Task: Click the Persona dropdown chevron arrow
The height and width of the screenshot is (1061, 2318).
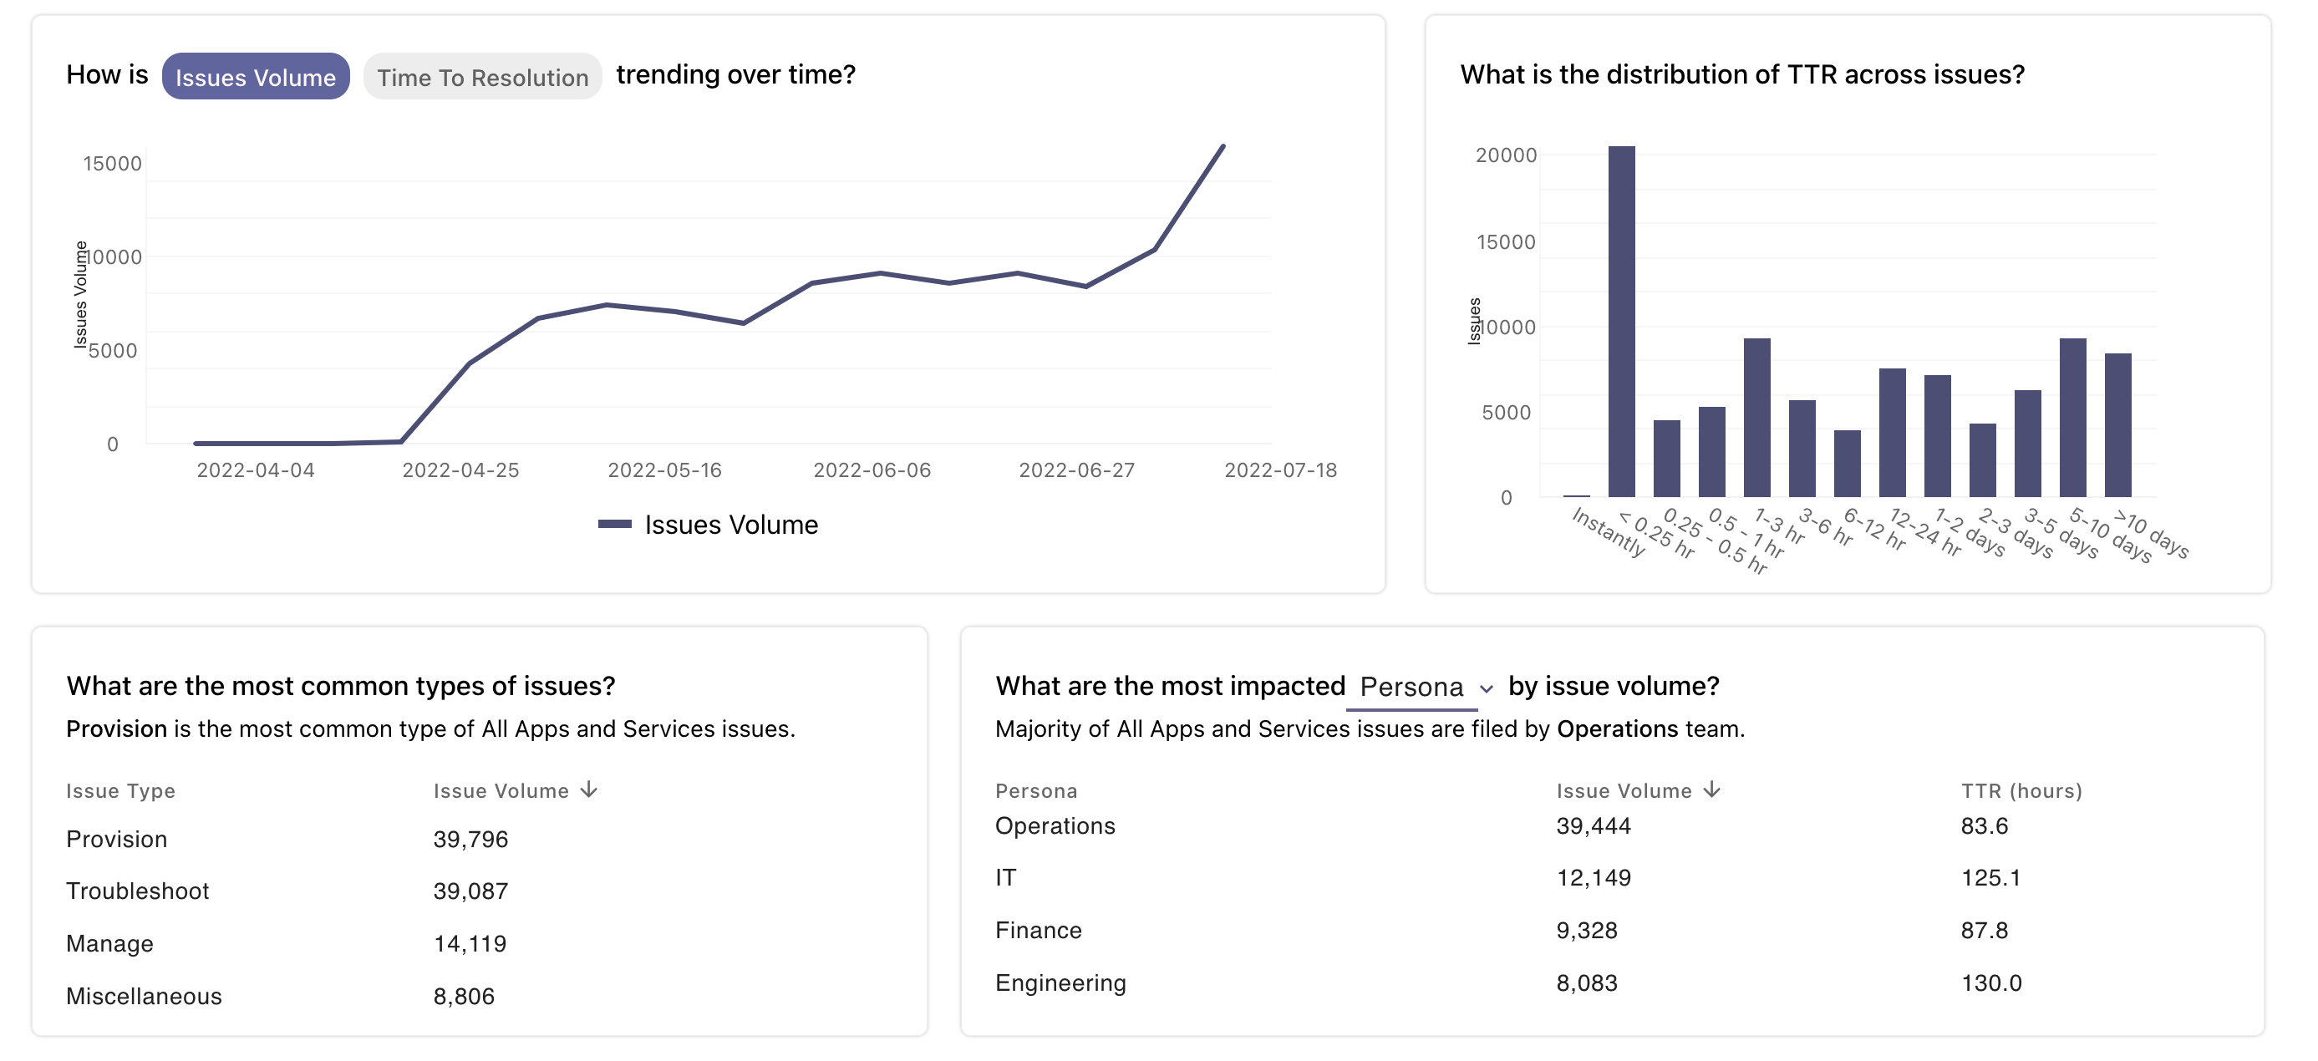Action: tap(1487, 689)
